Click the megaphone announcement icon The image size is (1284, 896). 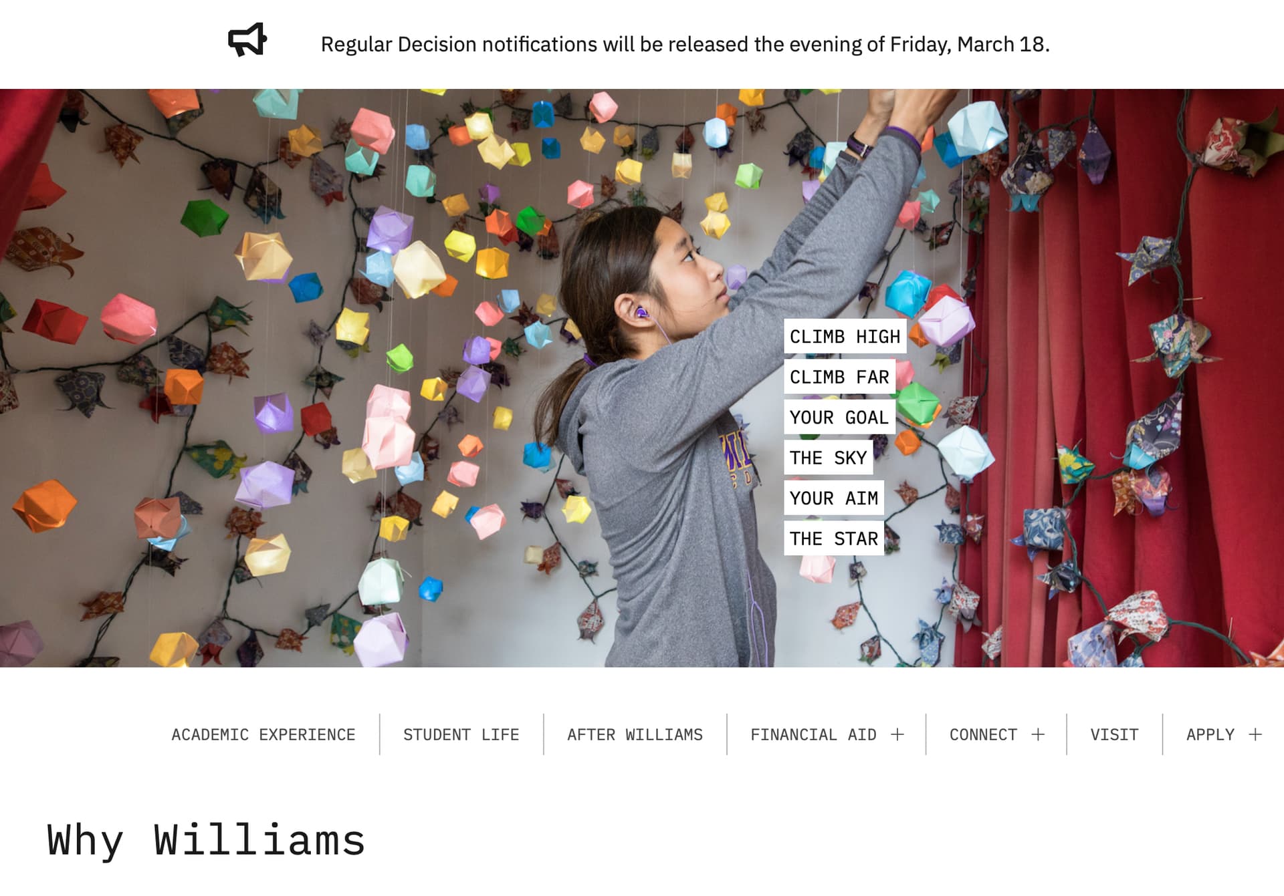click(x=247, y=40)
